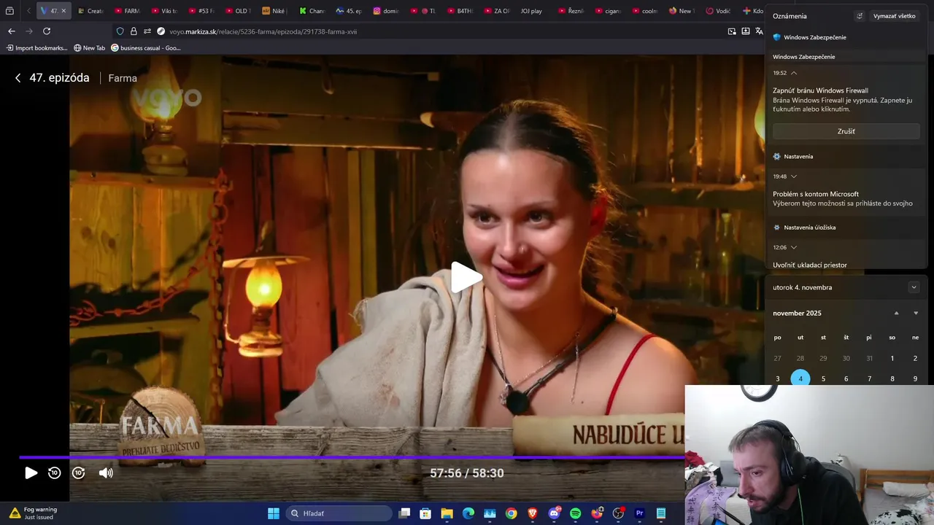Collapse the calendar with the date chevron
The width and height of the screenshot is (934, 525).
(x=914, y=287)
